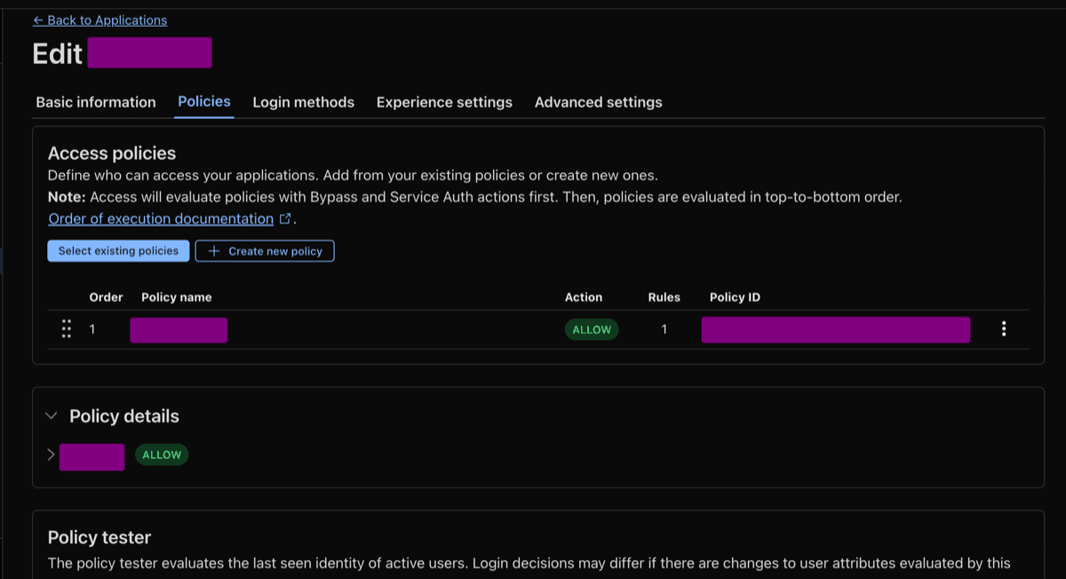Select the Policies tab

click(204, 101)
